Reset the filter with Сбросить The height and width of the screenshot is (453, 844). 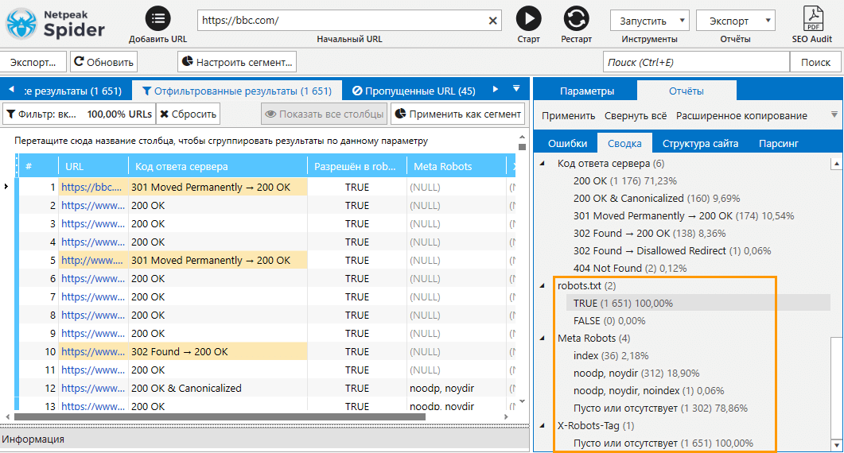click(188, 114)
